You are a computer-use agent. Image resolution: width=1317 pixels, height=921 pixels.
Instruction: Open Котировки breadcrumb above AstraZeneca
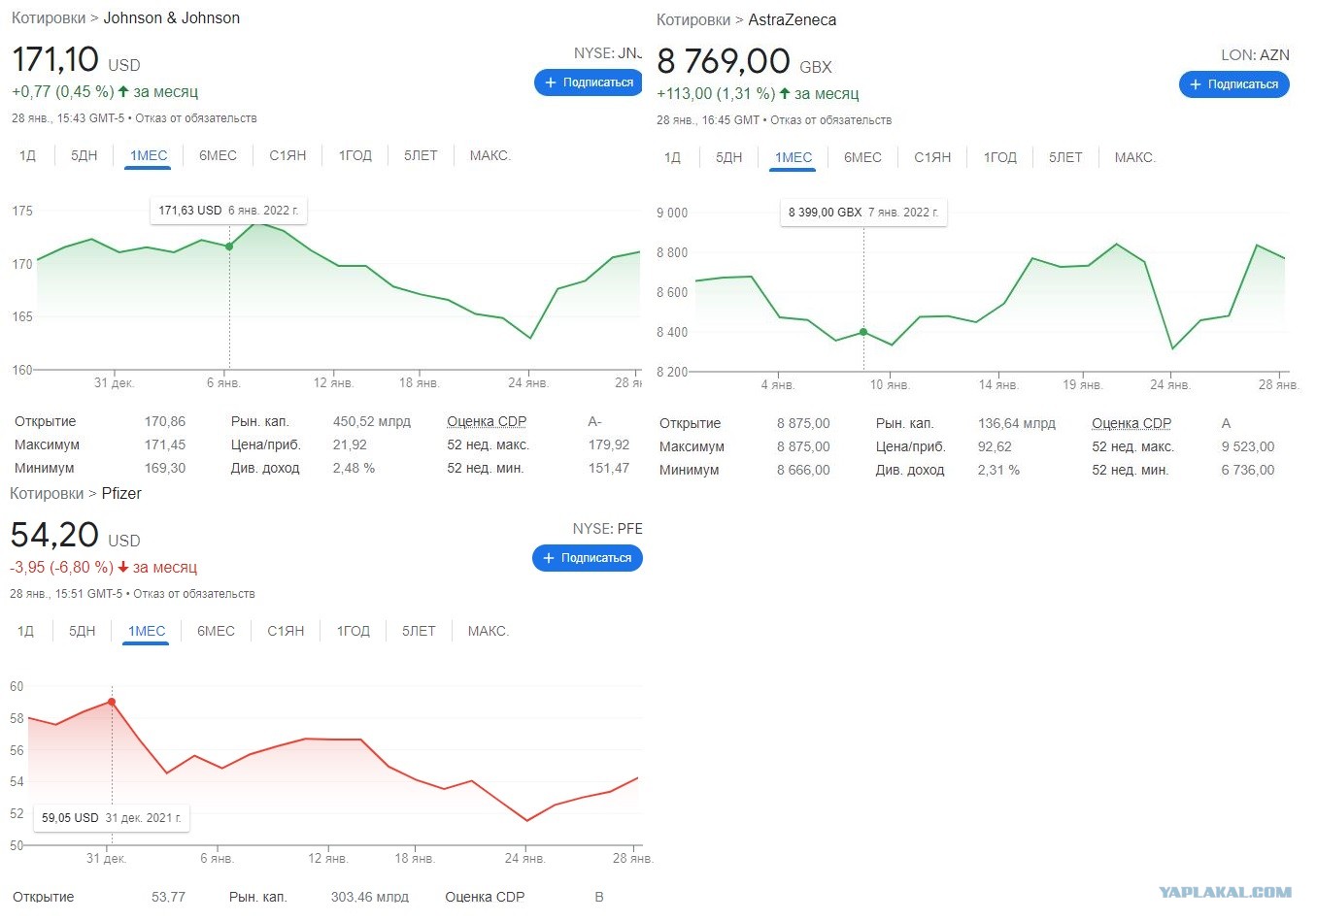click(693, 19)
